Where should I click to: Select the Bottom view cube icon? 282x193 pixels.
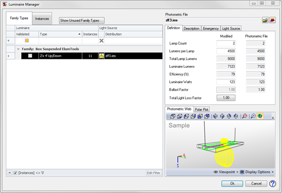(180, 116)
